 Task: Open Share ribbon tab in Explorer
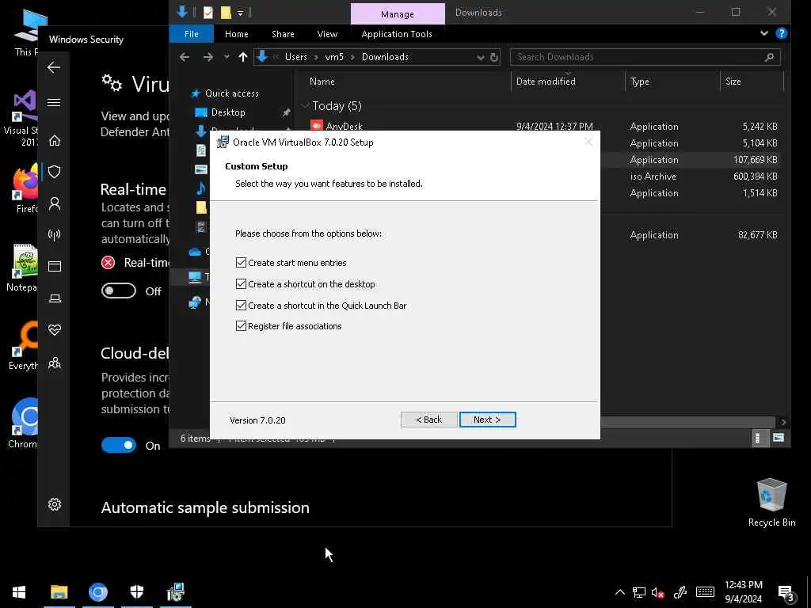283,34
